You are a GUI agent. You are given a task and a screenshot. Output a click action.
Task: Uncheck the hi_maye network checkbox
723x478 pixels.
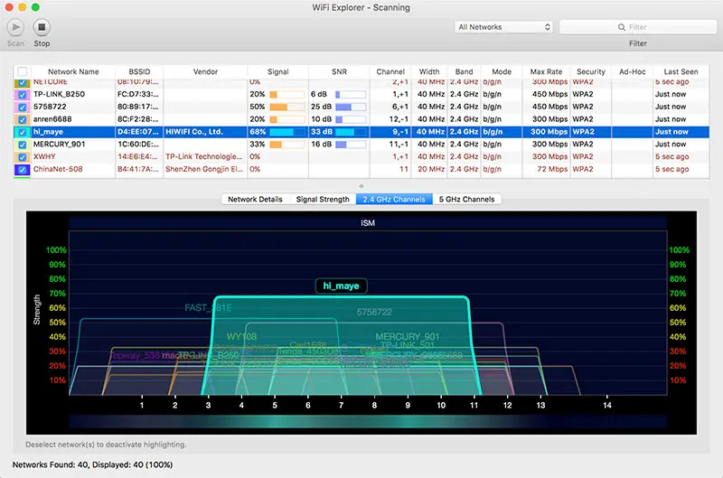click(22, 132)
